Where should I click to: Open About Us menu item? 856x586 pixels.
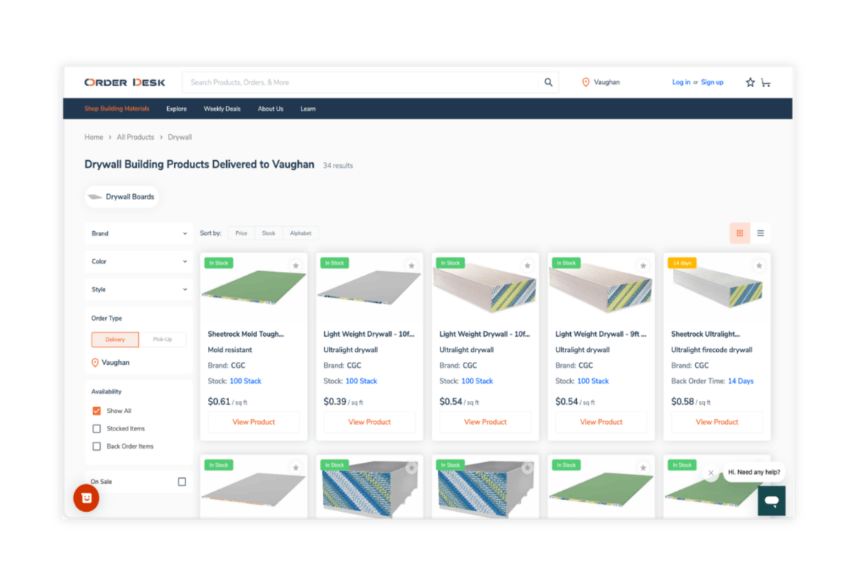point(270,109)
